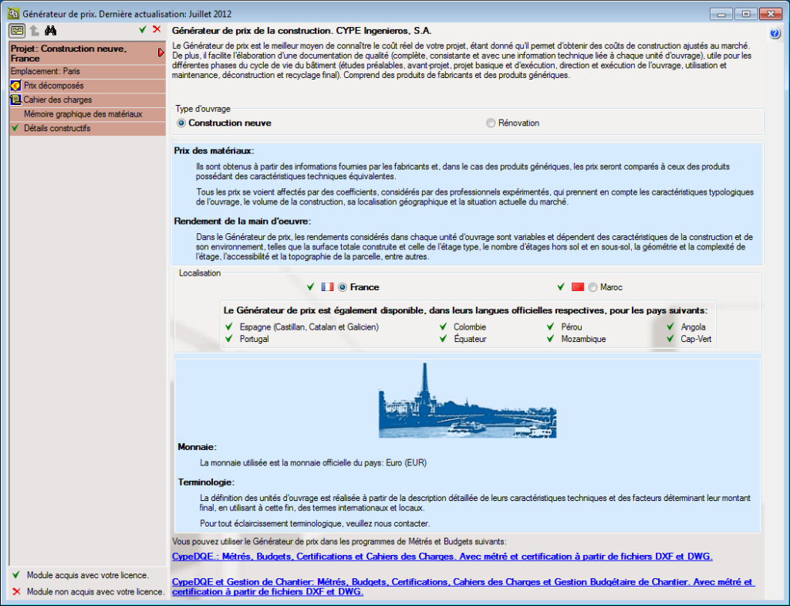Open the binoculars search icon
The height and width of the screenshot is (606, 790).
50,30
